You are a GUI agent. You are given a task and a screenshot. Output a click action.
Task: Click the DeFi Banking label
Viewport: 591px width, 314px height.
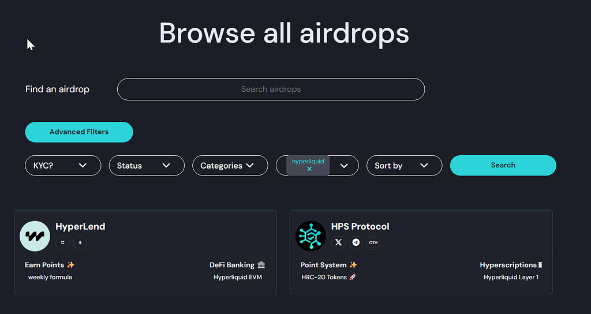click(237, 265)
